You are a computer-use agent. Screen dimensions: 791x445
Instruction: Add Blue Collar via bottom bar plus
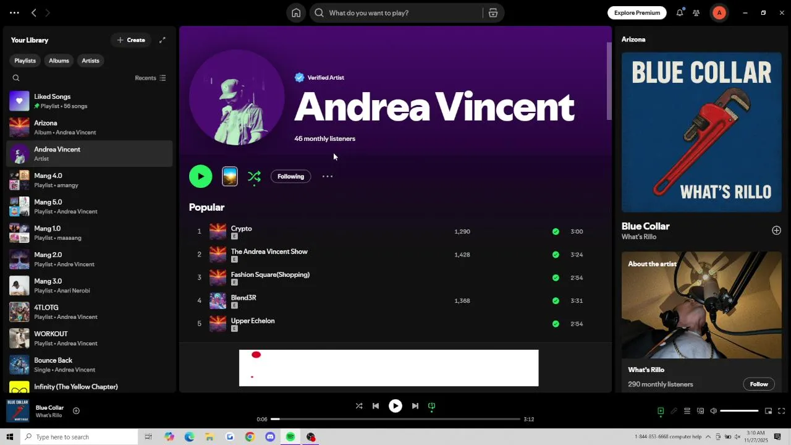76,411
